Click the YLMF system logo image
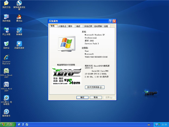This screenshot has width=169, height=127. (67, 76)
